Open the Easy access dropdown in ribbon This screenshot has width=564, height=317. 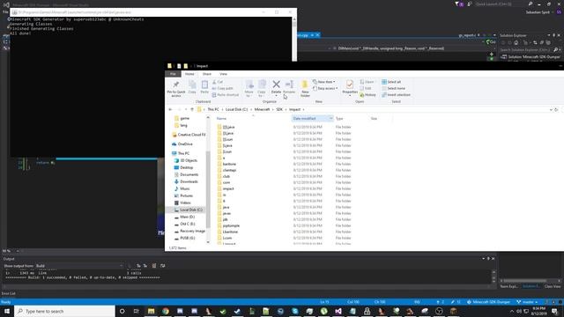point(325,88)
